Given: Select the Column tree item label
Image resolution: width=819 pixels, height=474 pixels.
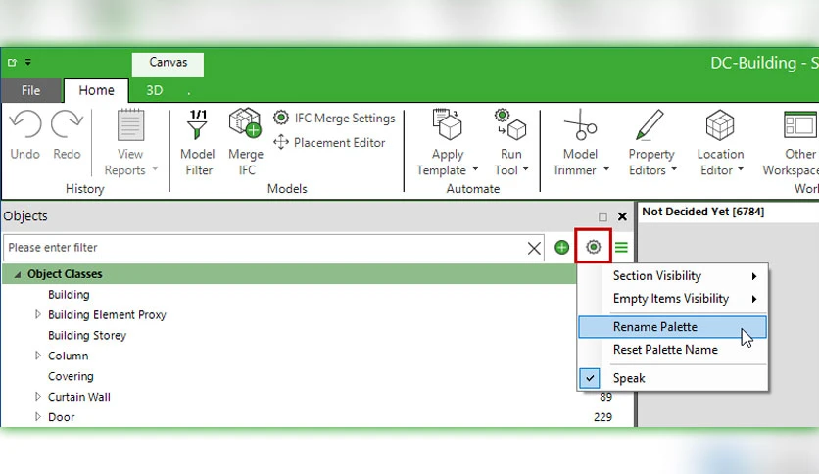Looking at the screenshot, I should pos(68,355).
